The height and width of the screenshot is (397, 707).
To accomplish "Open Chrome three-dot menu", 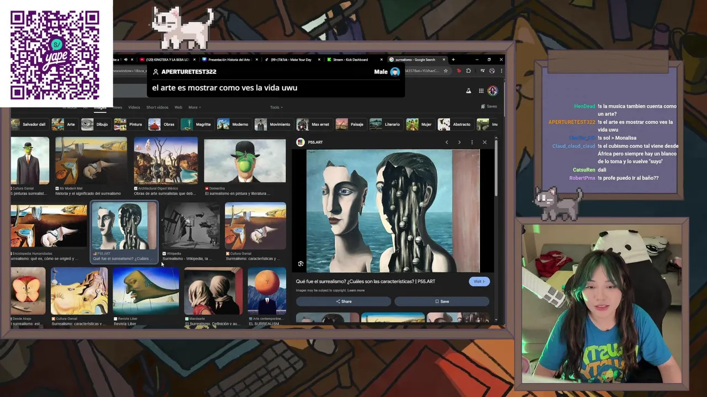I will (x=502, y=71).
